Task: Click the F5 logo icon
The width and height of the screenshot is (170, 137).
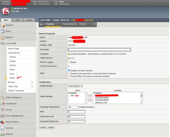Action: [x=5, y=11]
